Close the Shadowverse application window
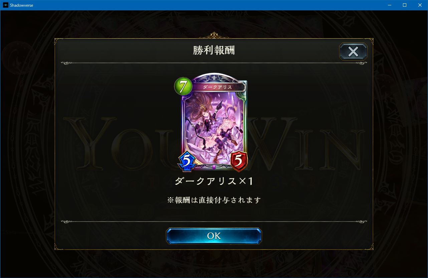Screen dimensions: 428x278 (420, 5)
